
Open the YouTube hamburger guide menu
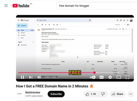coord(6,5)
